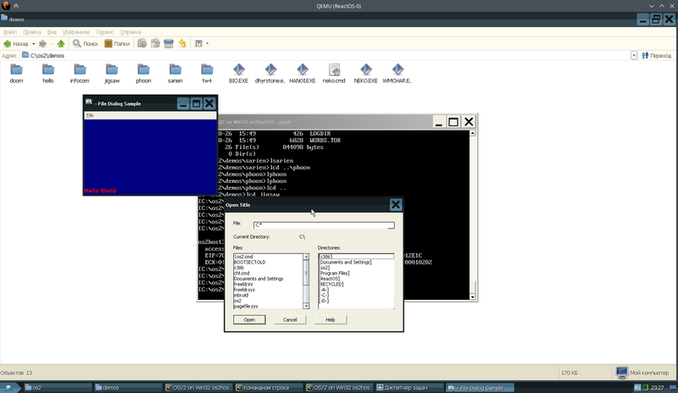This screenshot has width=678, height=393.
Task: Select the jigsaw folder
Action: click(112, 73)
